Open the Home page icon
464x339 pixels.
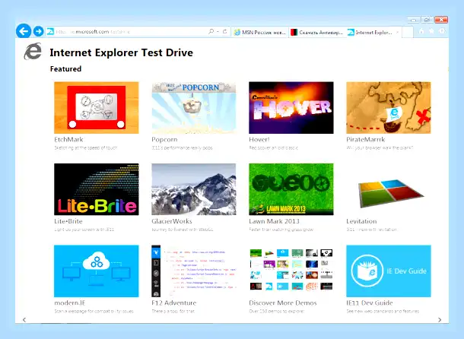click(x=421, y=31)
